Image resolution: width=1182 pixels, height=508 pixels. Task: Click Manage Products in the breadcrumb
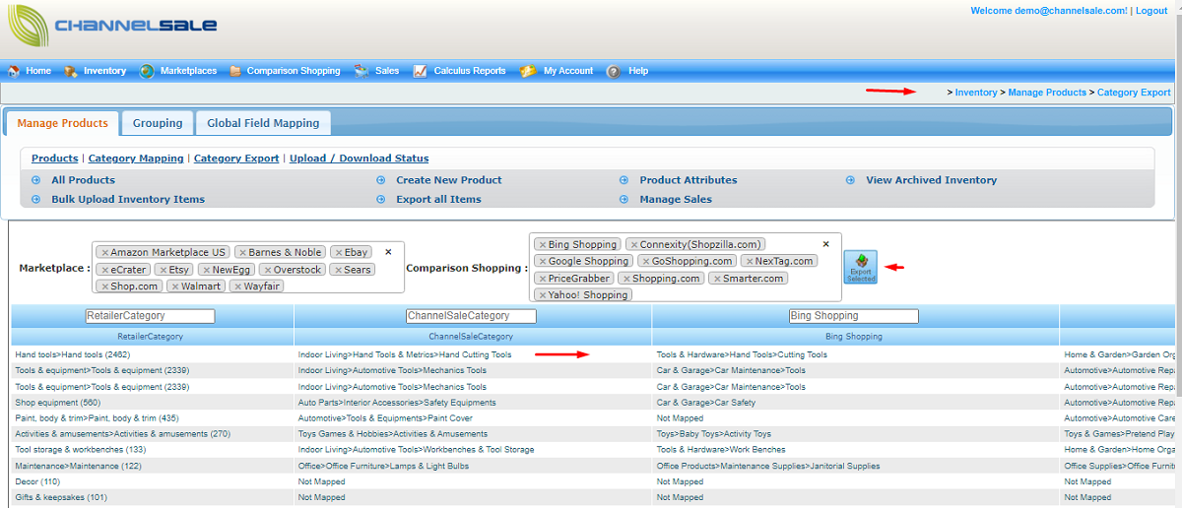click(1047, 93)
